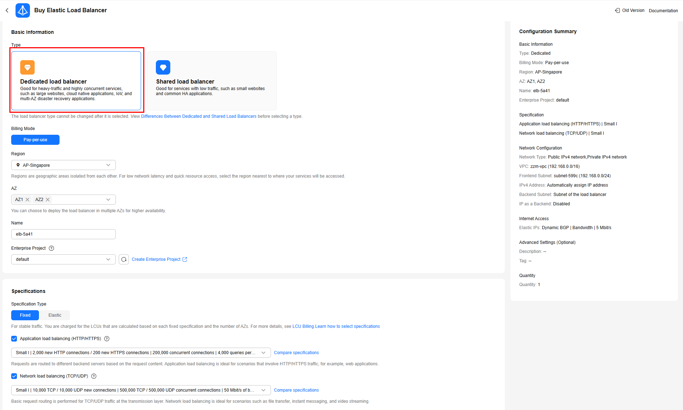683x410 pixels.
Task: Open the Old Version link
Action: pos(633,10)
